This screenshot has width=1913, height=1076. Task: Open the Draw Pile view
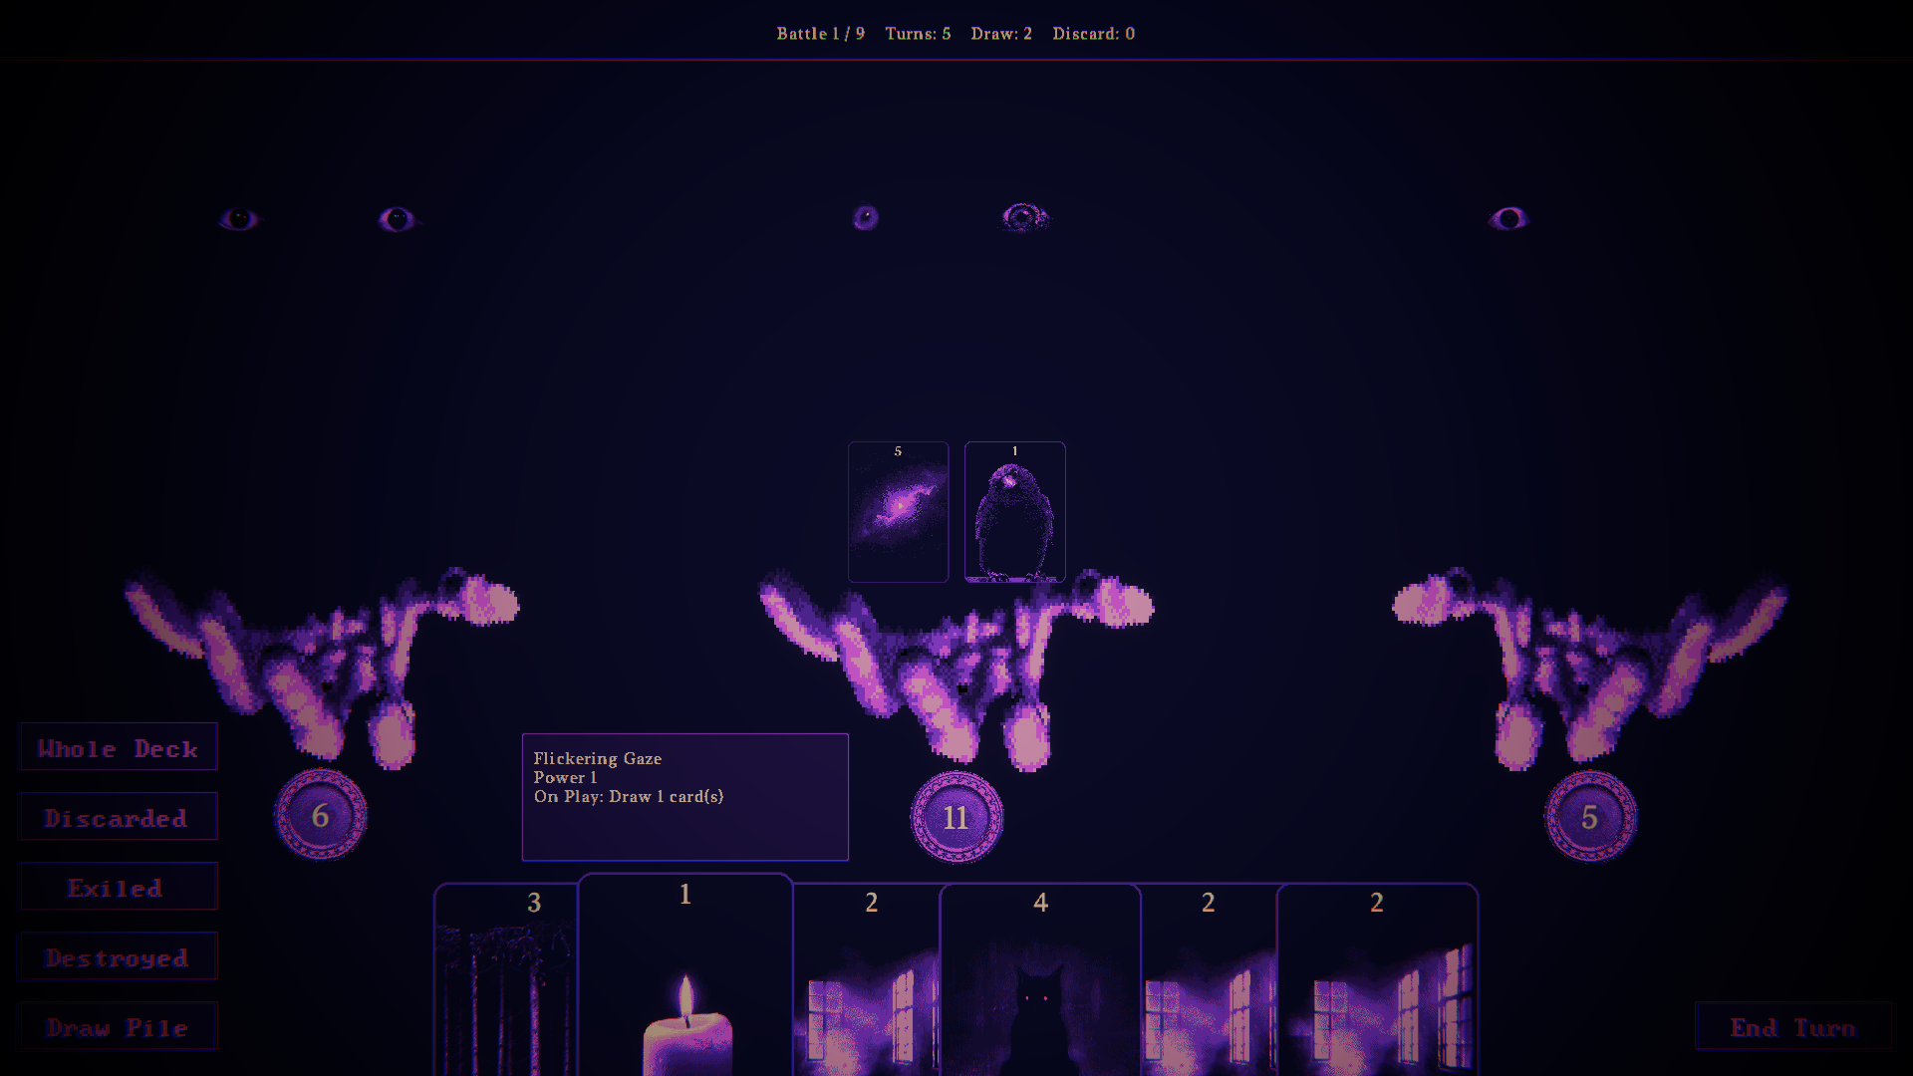(118, 1026)
